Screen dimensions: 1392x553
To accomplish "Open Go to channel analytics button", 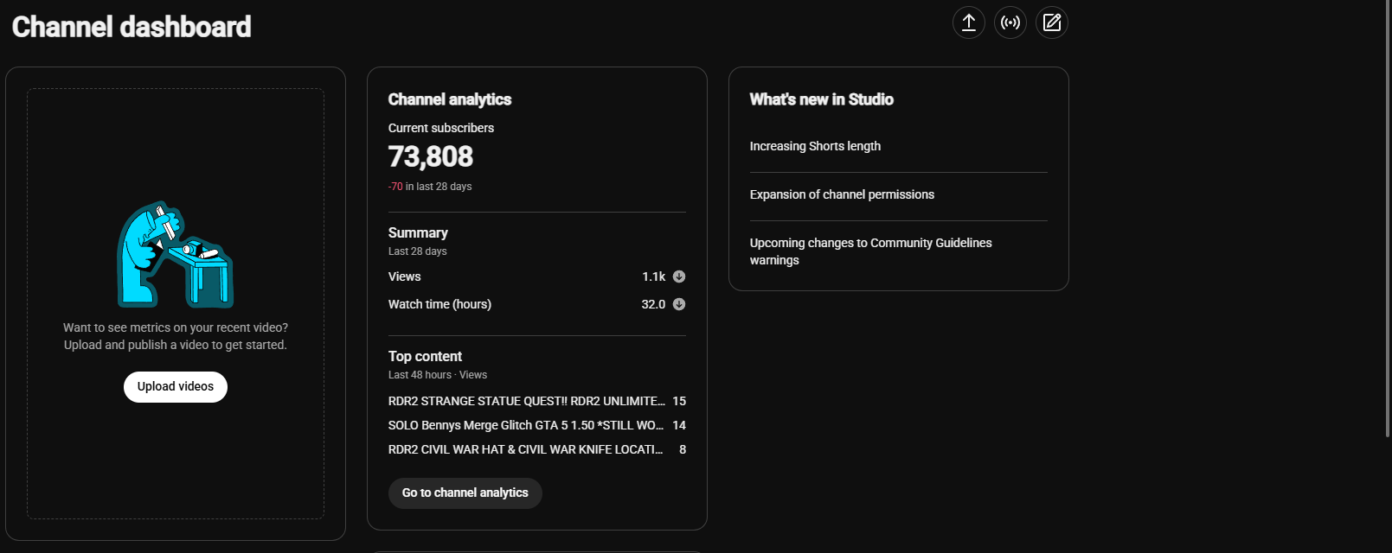I will click(x=465, y=493).
